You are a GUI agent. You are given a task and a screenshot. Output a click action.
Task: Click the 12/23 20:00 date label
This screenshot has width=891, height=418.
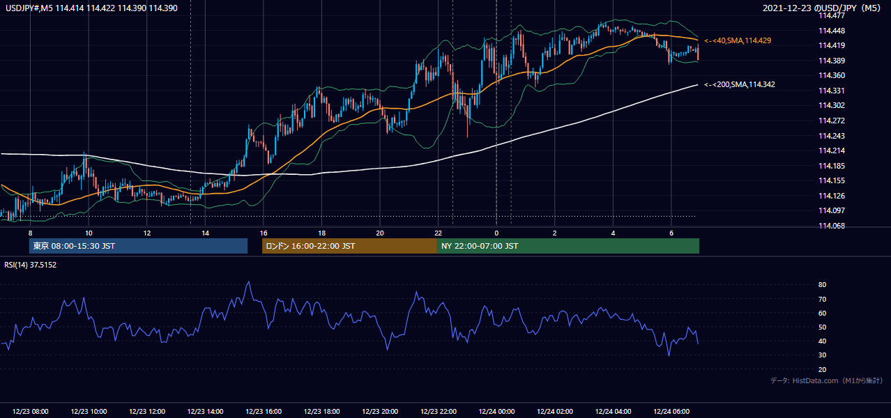point(380,412)
